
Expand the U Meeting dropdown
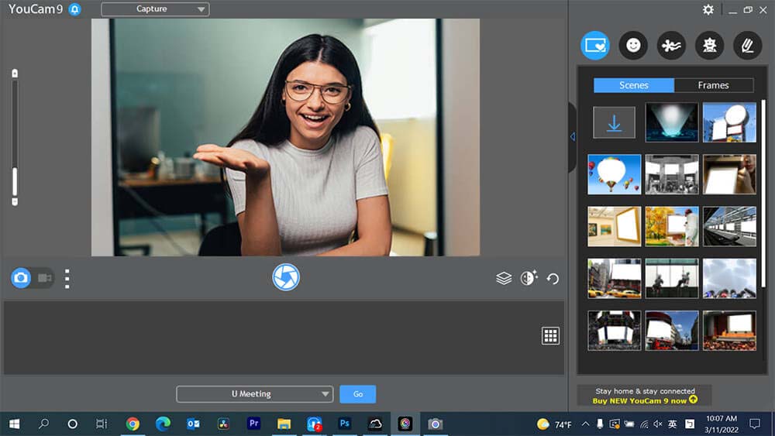[254, 394]
